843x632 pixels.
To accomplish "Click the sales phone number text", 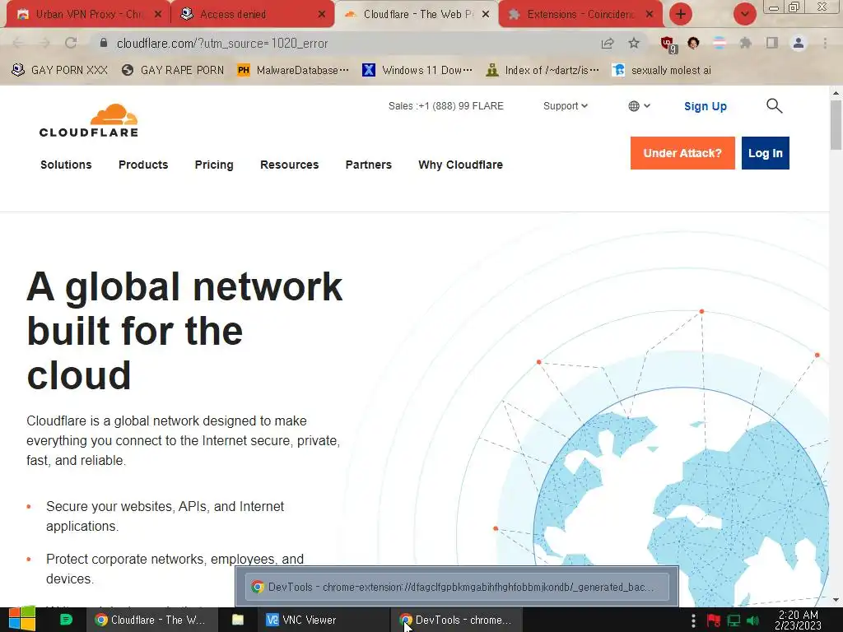I will [x=445, y=106].
